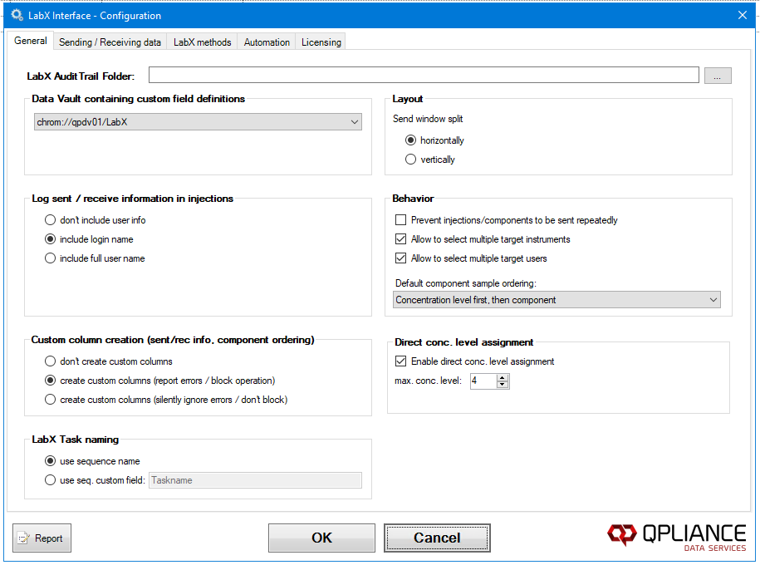Increase max. conc. level with up arrow
Image resolution: width=760 pixels, height=565 pixels.
(x=502, y=377)
